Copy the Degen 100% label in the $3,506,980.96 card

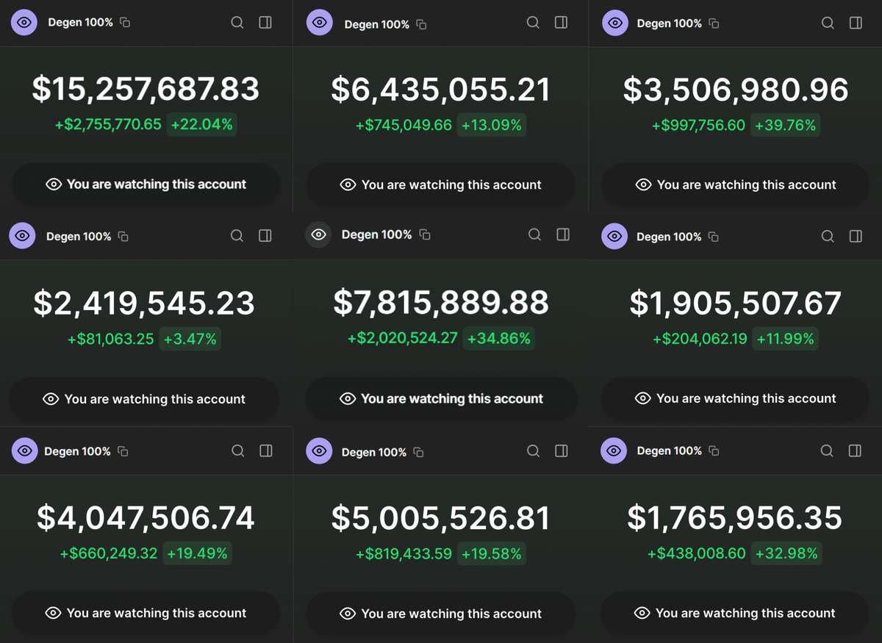point(714,24)
